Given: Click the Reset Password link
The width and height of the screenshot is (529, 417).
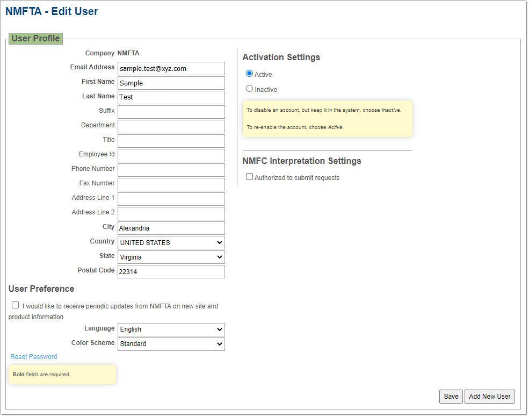Looking at the screenshot, I should [x=34, y=357].
